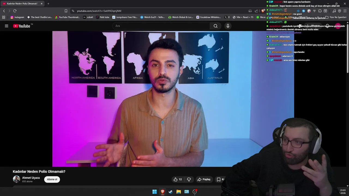Expand 'Tüm Yer İşaretleri' bookmarks folder
Image resolution: width=349 pixels, height=196 pixels.
[336, 17]
